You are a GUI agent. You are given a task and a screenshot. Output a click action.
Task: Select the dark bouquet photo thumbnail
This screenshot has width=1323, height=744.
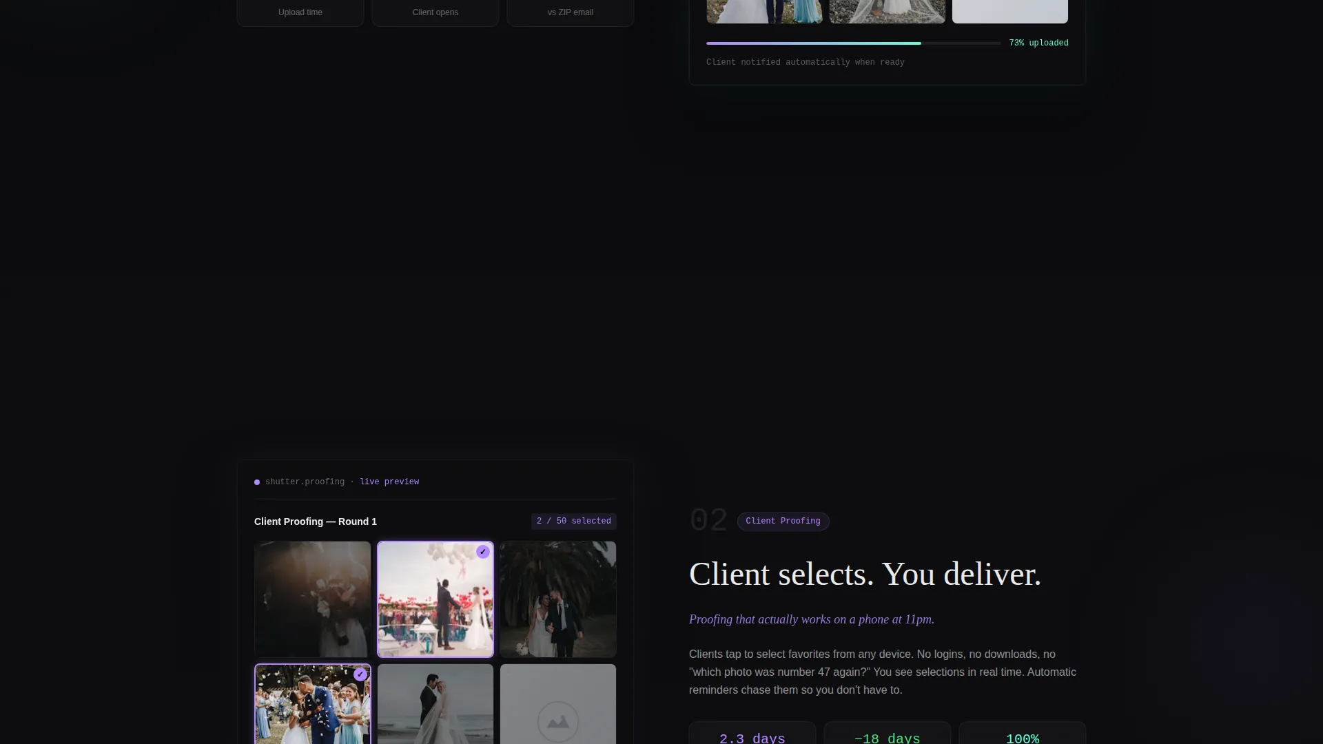(x=313, y=599)
